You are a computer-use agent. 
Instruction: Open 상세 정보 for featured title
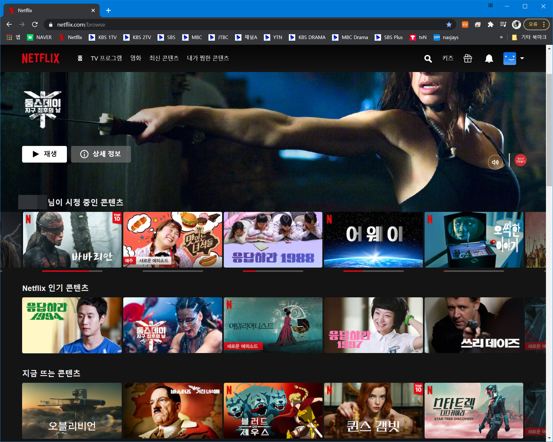coord(101,154)
